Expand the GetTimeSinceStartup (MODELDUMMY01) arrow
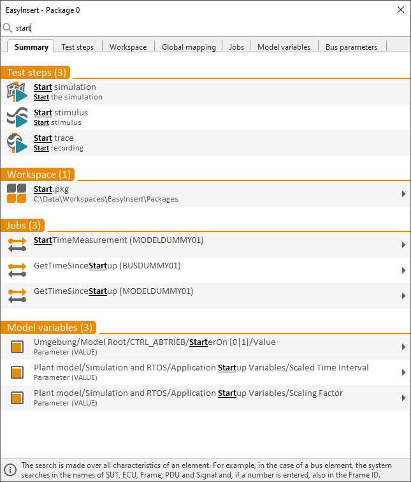This screenshot has height=482, width=411. [403, 296]
